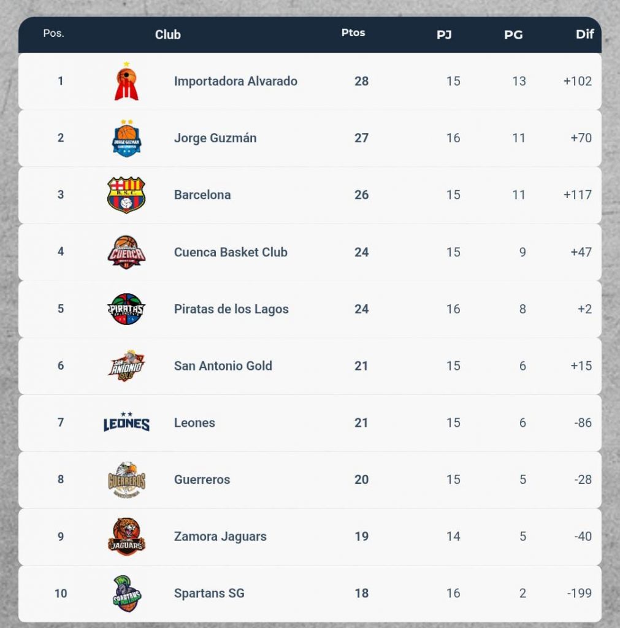The image size is (620, 628).
Task: Click the Importadora Alvarado team logo
Action: [x=126, y=82]
